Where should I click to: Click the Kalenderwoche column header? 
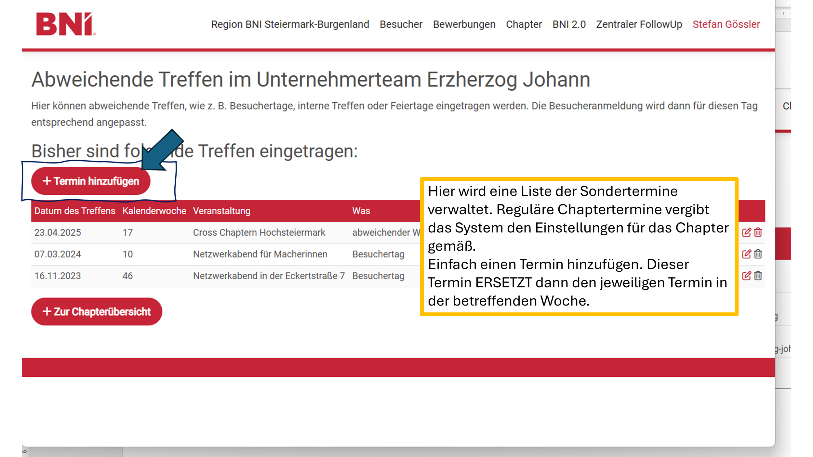pos(154,211)
